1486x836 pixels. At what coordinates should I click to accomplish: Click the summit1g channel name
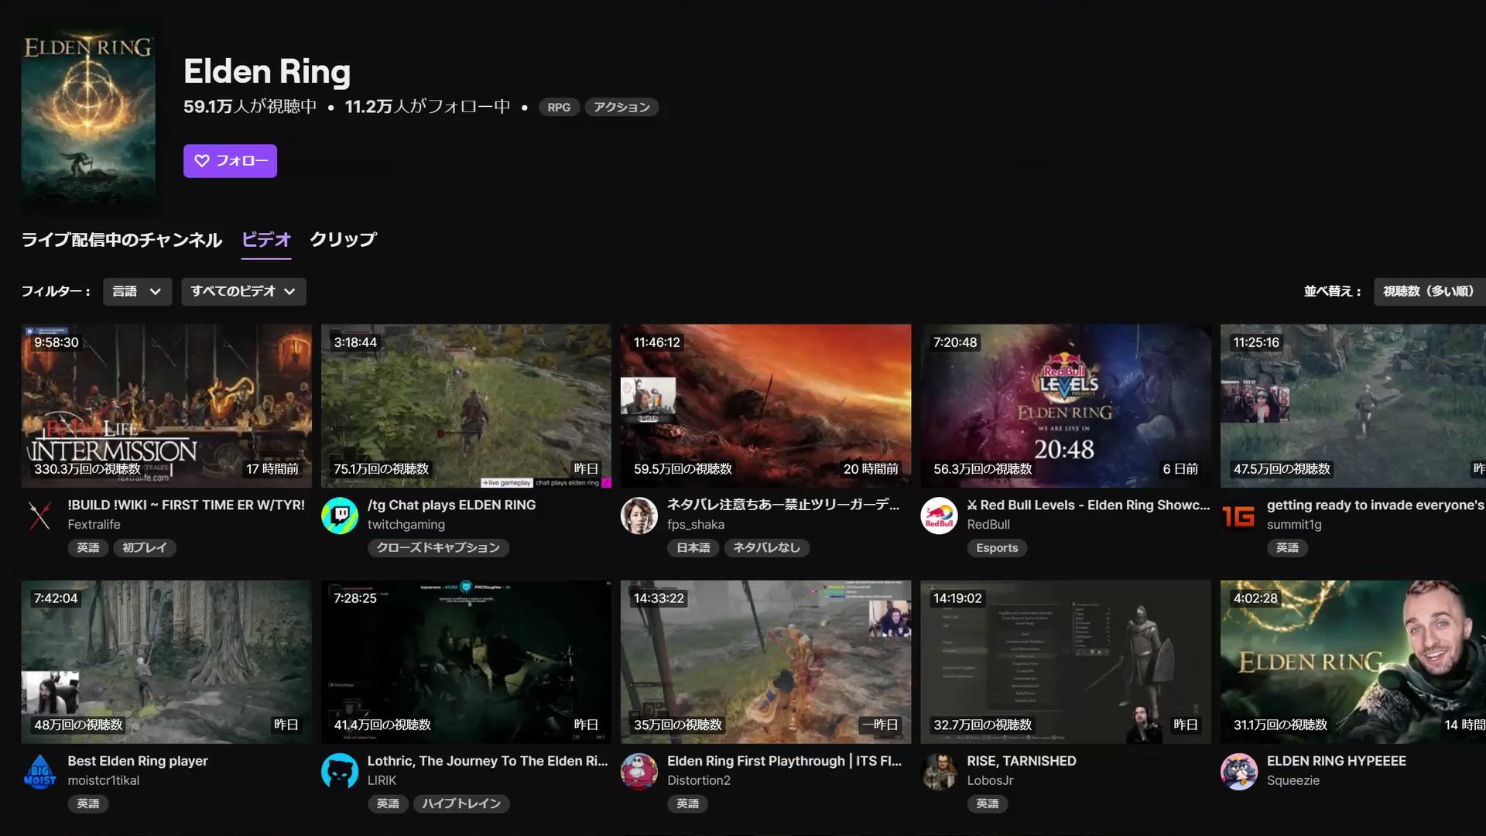[1294, 524]
